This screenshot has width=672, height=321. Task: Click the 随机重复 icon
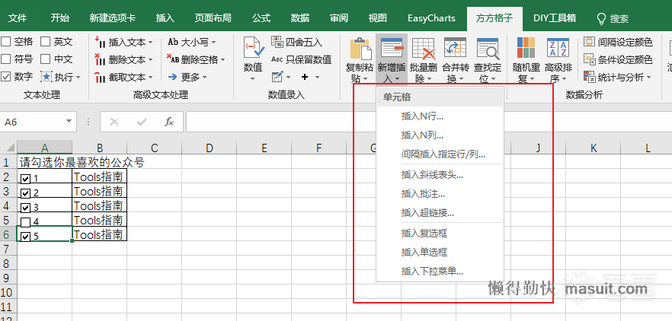pyautogui.click(x=526, y=48)
